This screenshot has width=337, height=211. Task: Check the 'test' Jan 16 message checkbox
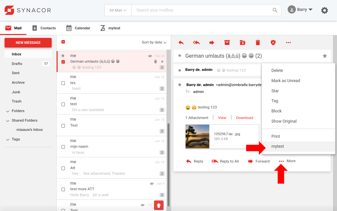coord(63,104)
